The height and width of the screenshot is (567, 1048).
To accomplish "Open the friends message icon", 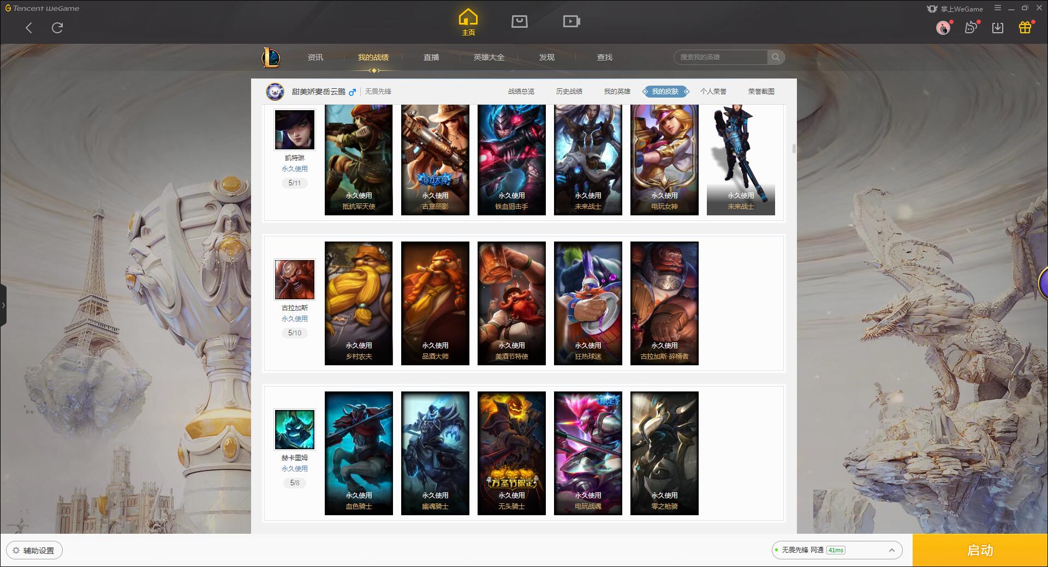I will point(970,28).
